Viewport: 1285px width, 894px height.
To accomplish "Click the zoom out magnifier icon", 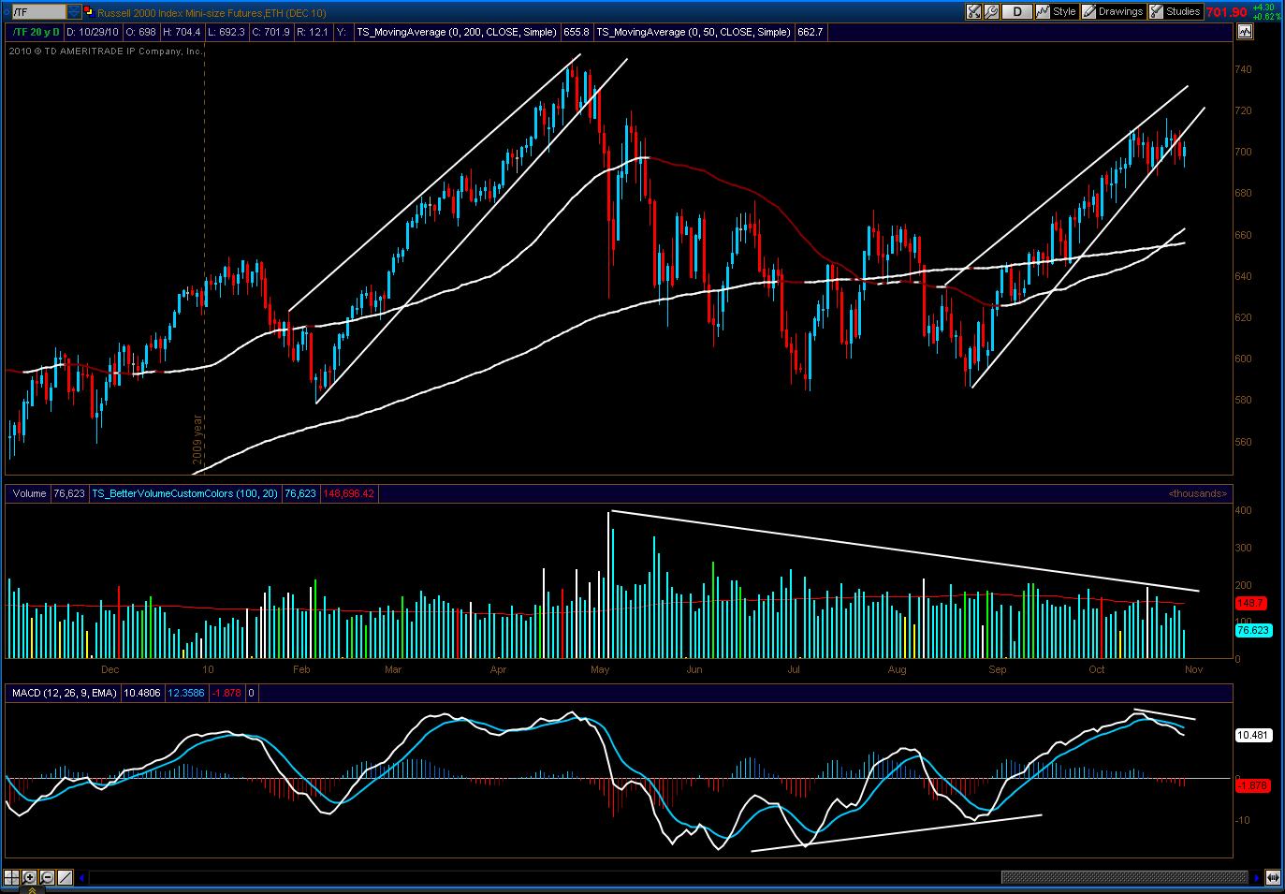I will [47, 877].
